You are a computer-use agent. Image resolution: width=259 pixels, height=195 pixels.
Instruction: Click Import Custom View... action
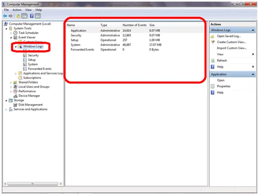(232, 48)
